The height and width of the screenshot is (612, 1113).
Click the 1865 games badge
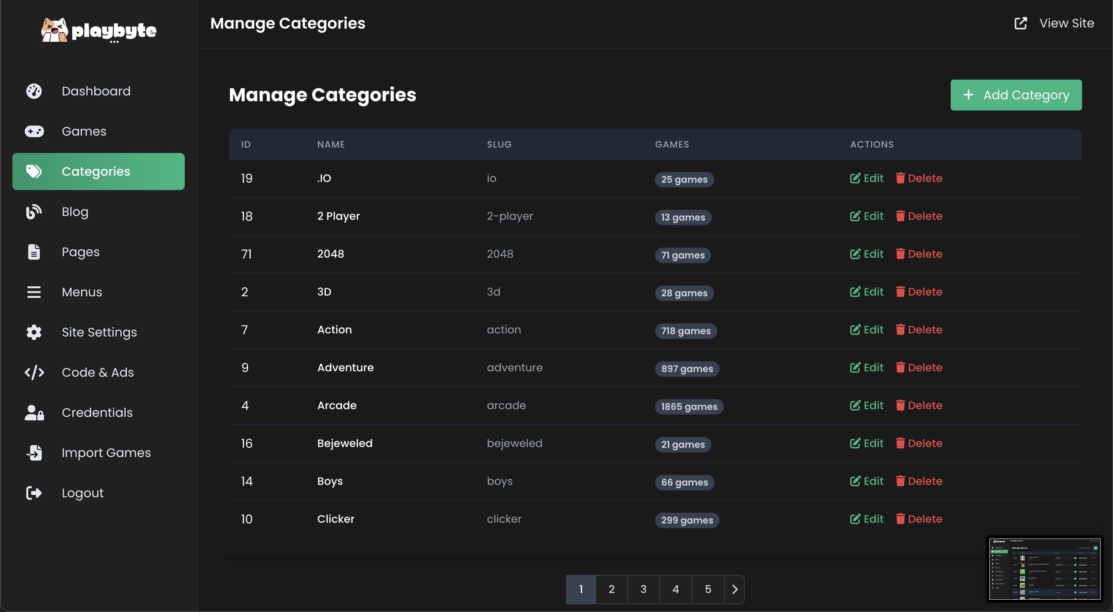[x=689, y=407]
